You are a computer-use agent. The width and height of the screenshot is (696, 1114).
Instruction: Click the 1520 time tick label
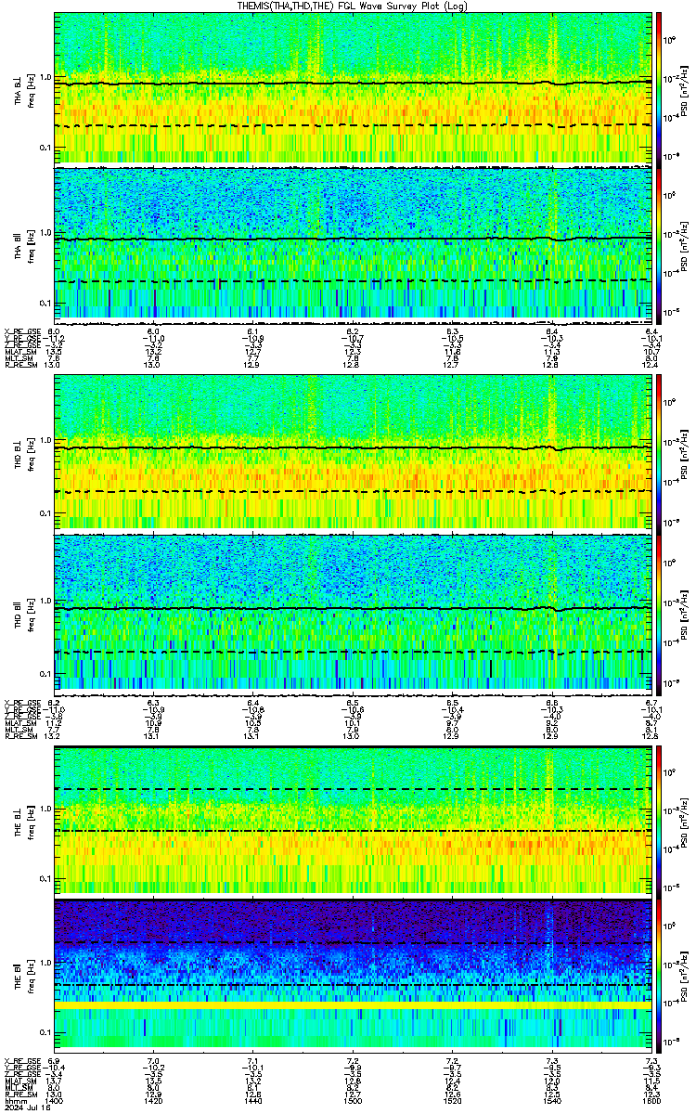coord(453,1102)
